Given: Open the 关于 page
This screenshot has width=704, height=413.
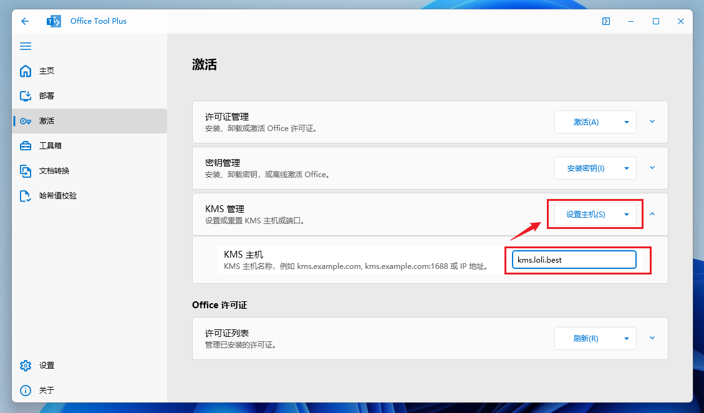Looking at the screenshot, I should [89, 390].
